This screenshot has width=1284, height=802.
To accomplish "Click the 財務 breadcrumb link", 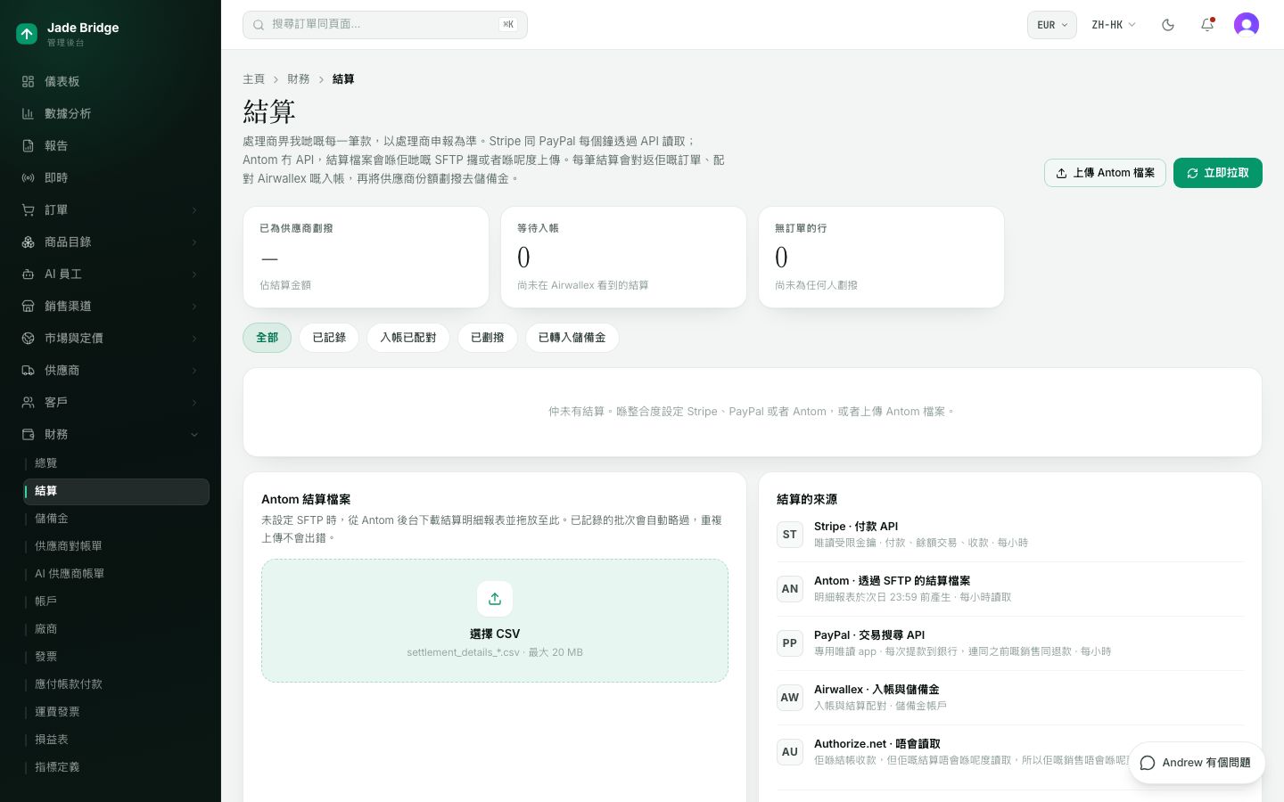I will [299, 79].
